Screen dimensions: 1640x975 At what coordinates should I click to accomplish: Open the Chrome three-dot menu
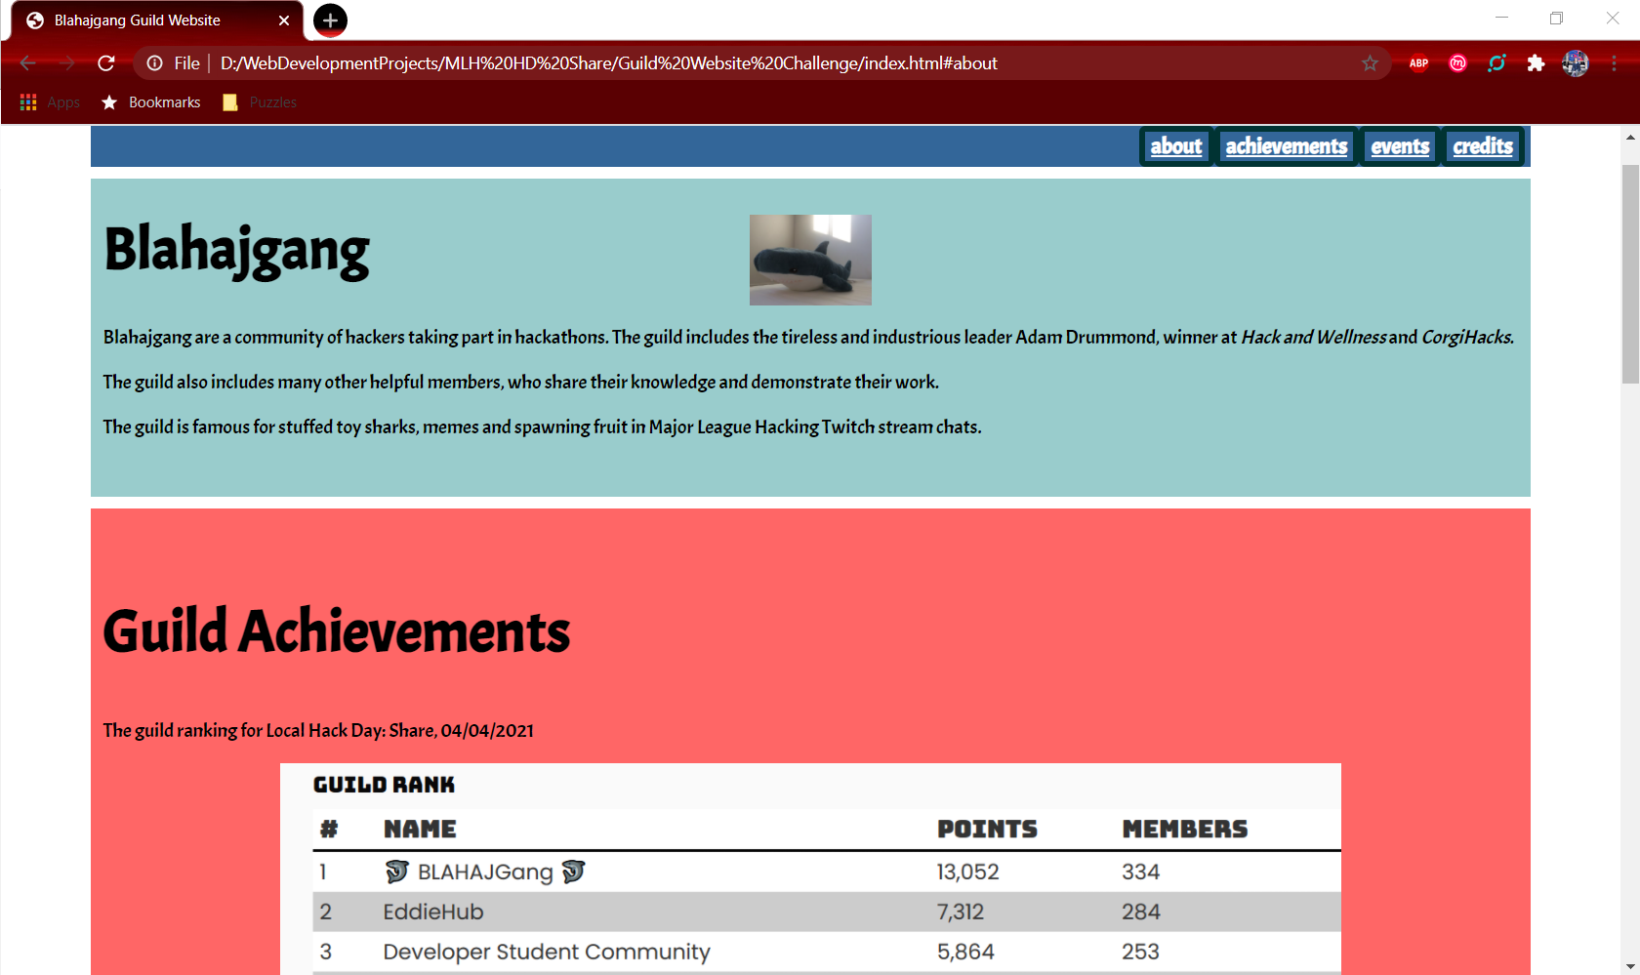point(1614,63)
